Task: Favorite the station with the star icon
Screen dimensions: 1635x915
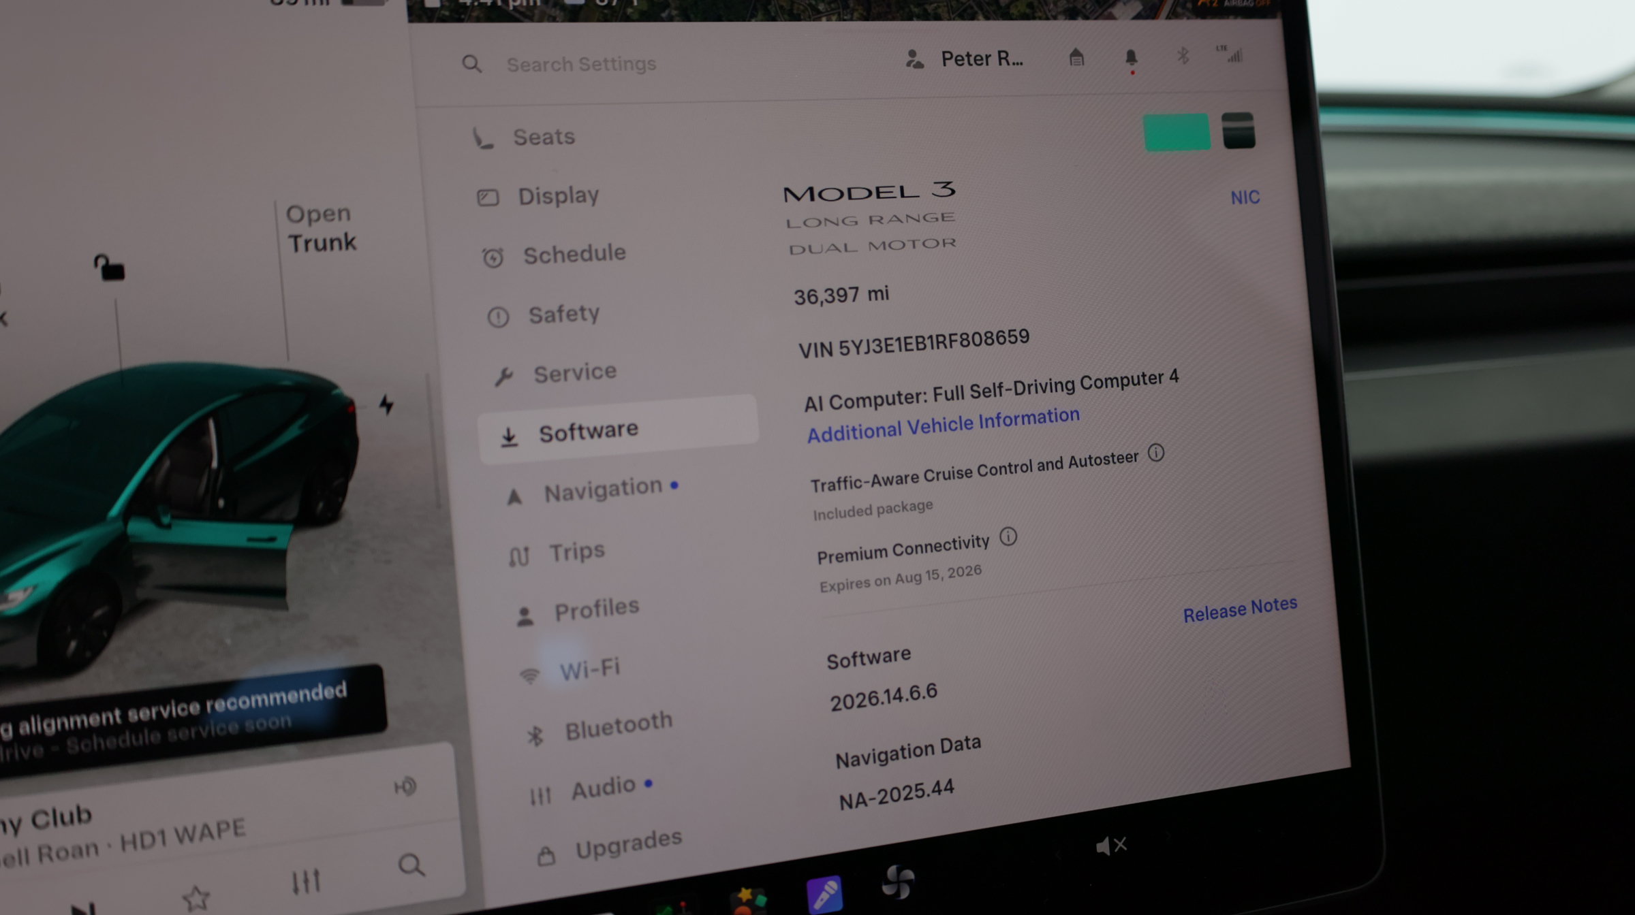Action: point(196,899)
